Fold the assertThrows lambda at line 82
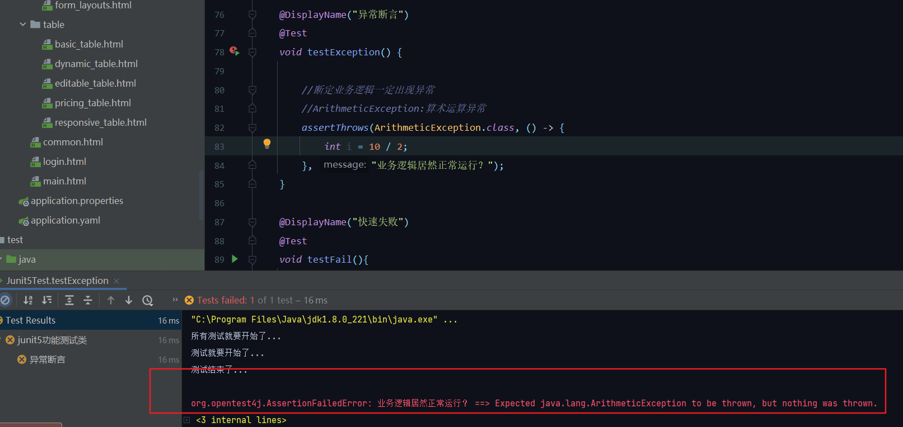This screenshot has width=903, height=427. tap(252, 127)
